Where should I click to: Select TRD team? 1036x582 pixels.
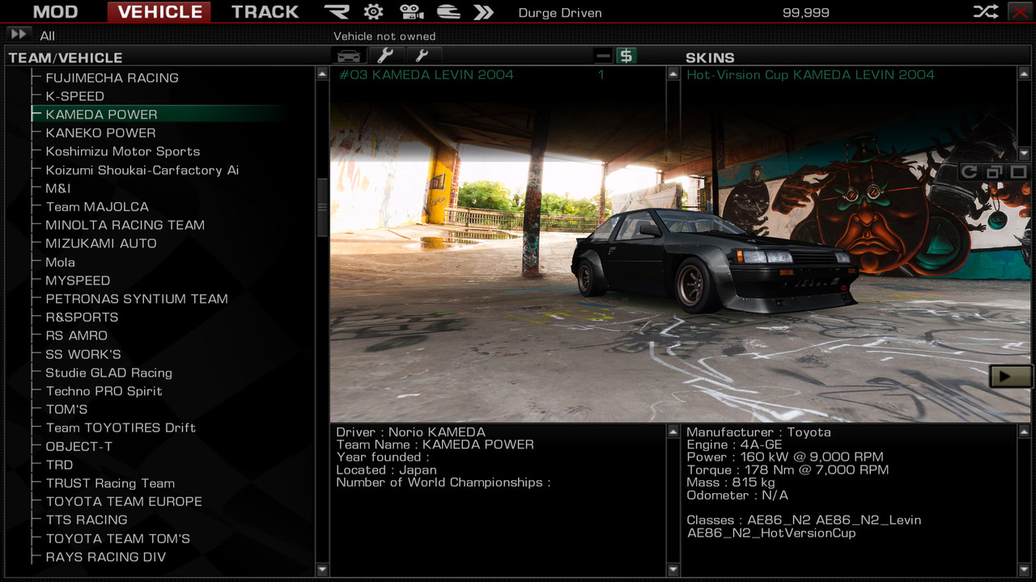pyautogui.click(x=59, y=465)
